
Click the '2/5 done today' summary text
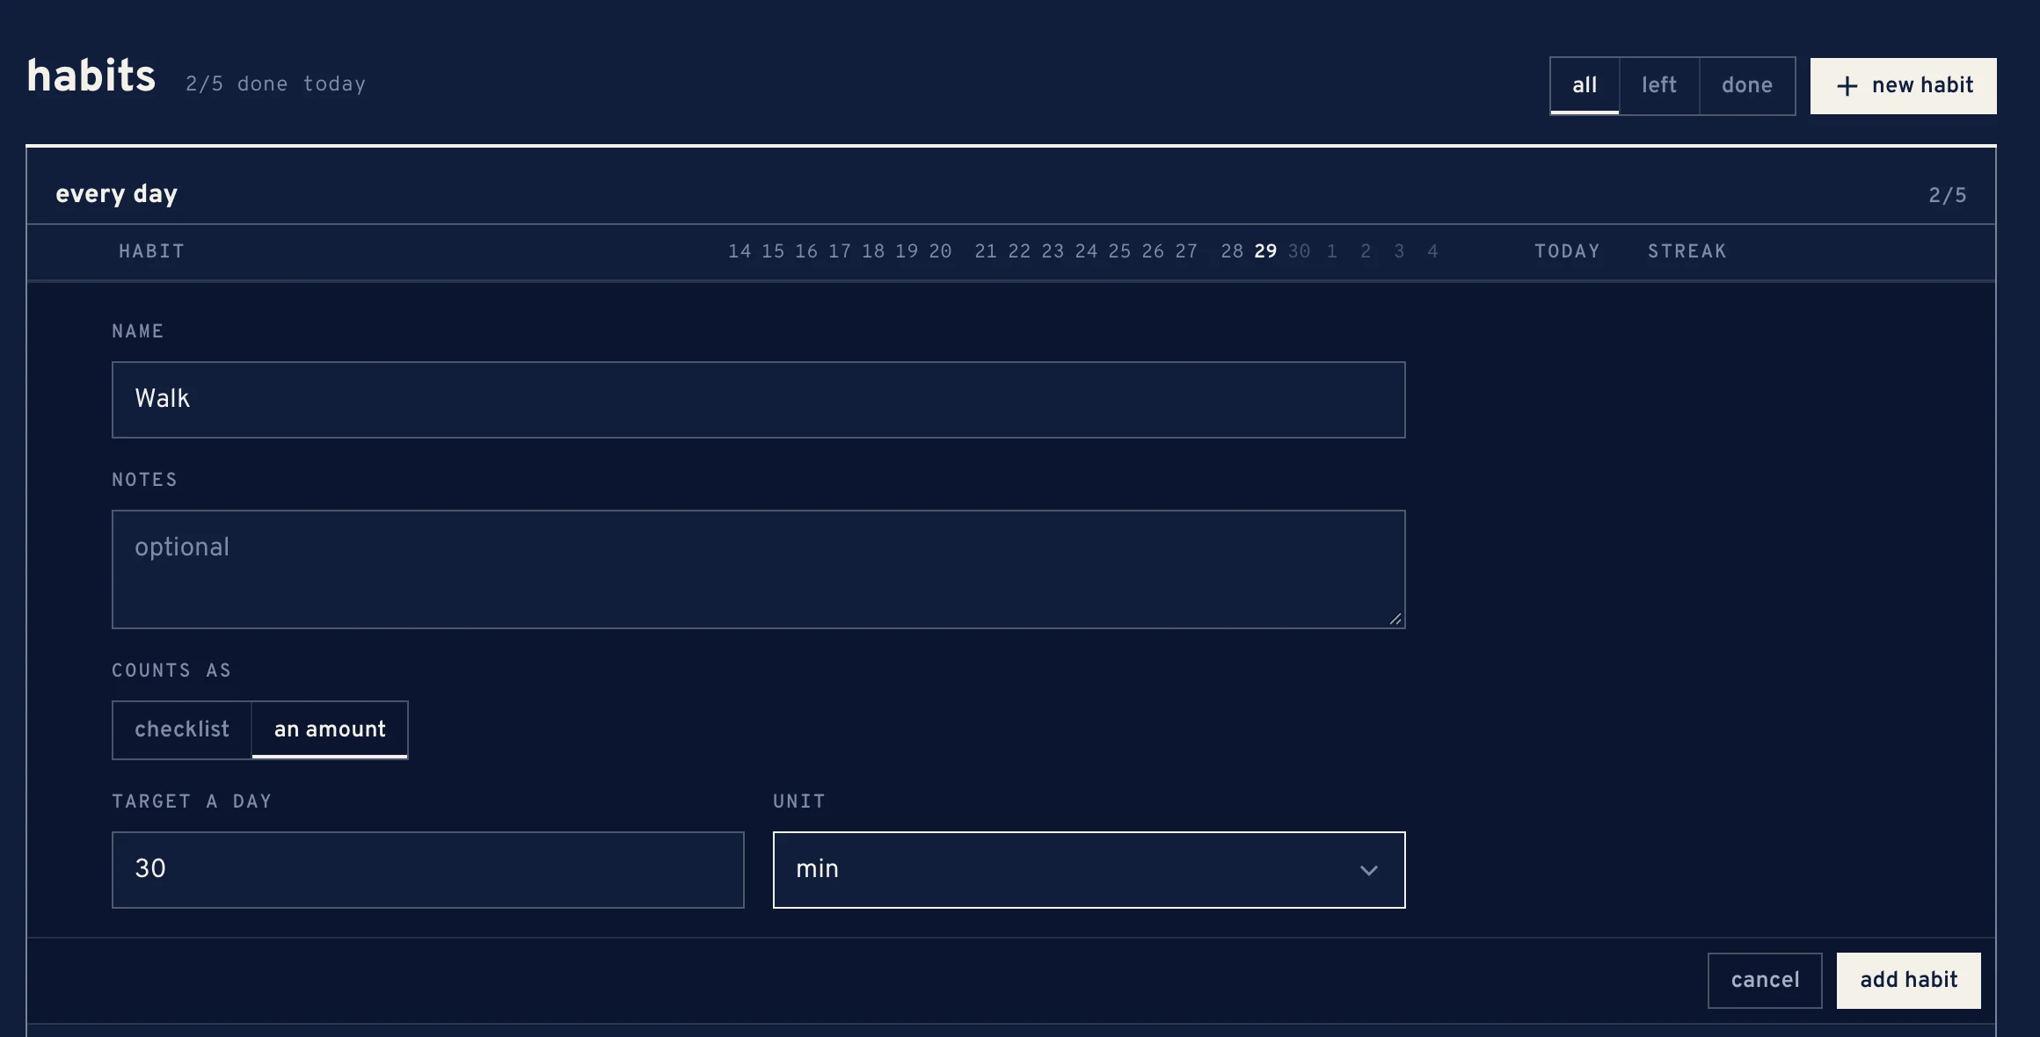click(275, 84)
